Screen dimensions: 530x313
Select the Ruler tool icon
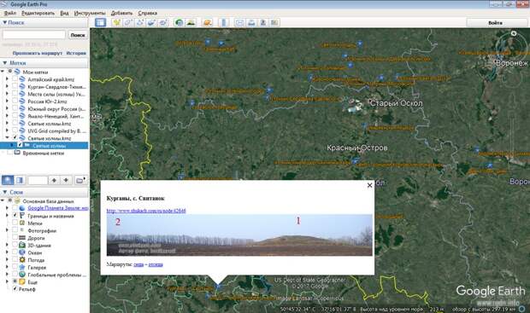tap(223, 22)
